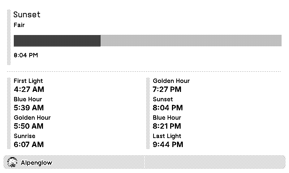Click the filled dark portion of the progress bar
The image size is (289, 173).
(x=57, y=41)
